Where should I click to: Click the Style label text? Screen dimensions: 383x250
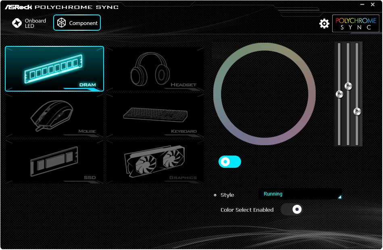[x=227, y=195]
